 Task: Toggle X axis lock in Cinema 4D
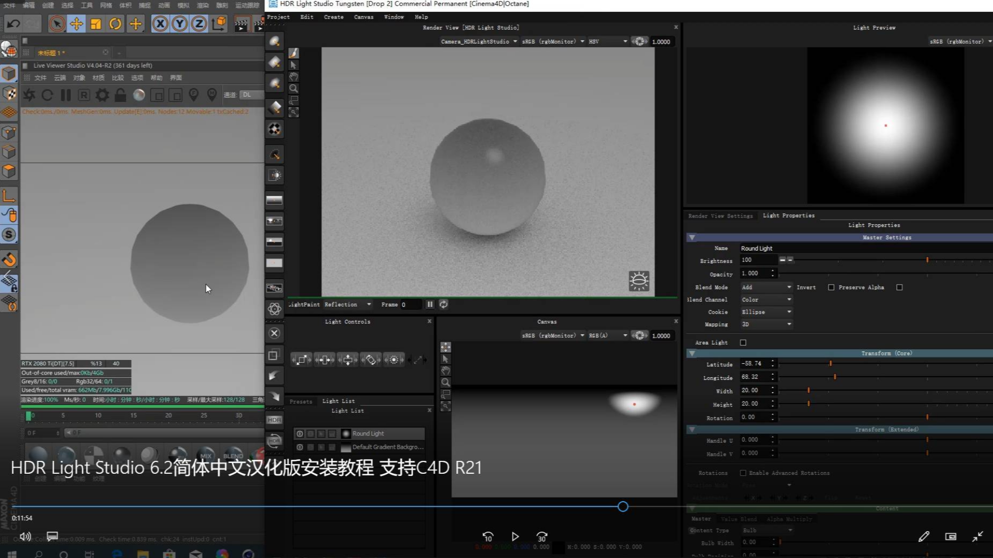(160, 24)
